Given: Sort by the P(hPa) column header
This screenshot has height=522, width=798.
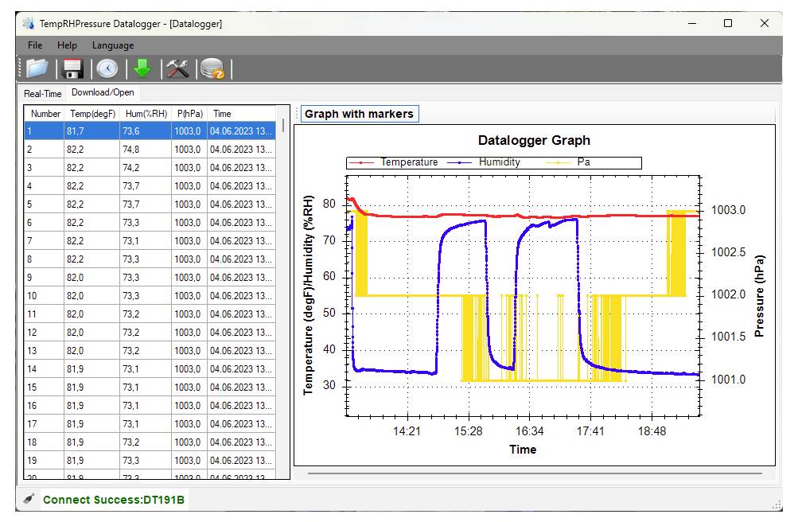Looking at the screenshot, I should [190, 114].
